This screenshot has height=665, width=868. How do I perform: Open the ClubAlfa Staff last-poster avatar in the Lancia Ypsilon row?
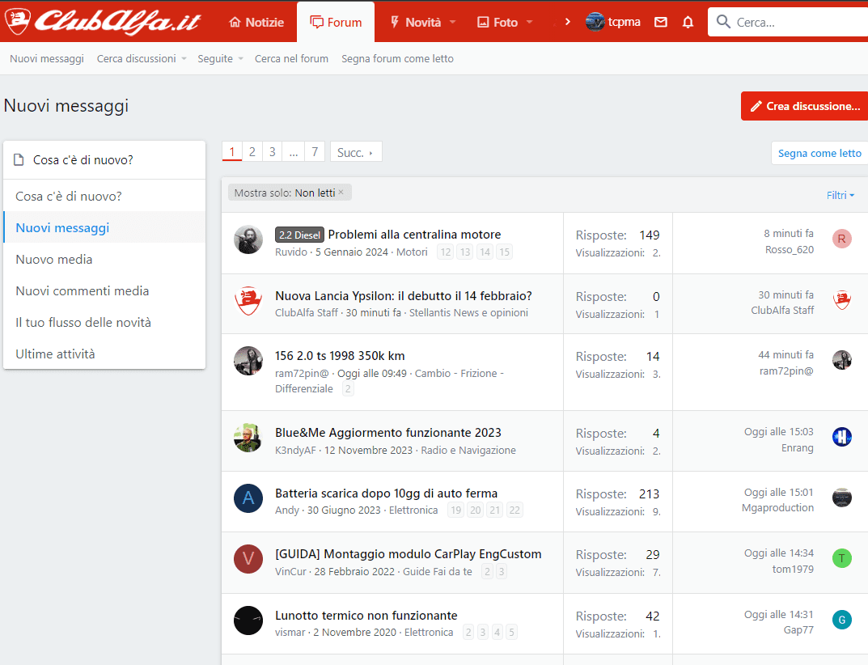841,299
